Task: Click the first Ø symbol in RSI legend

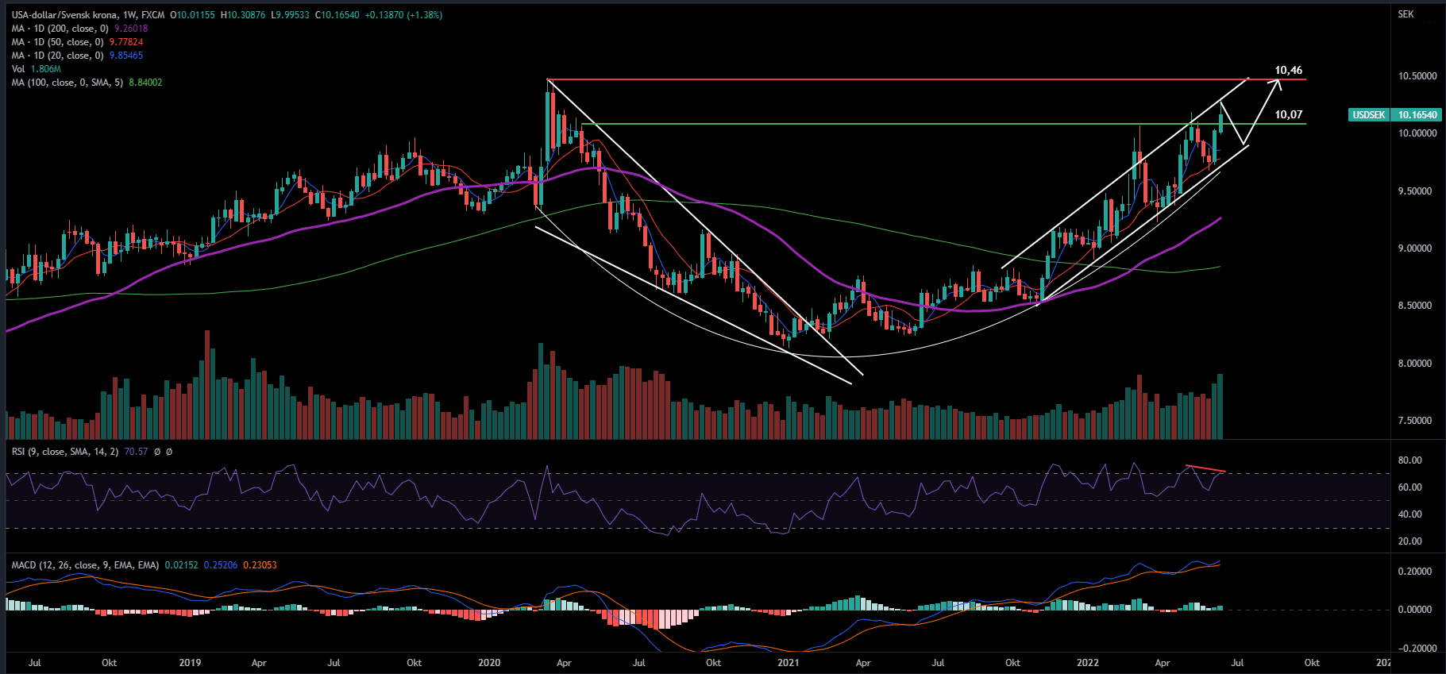Action: (x=157, y=452)
